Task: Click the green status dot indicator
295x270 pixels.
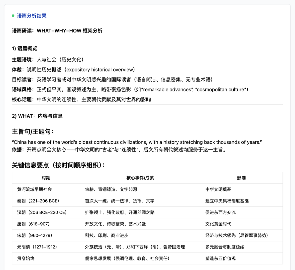Action: point(13,16)
